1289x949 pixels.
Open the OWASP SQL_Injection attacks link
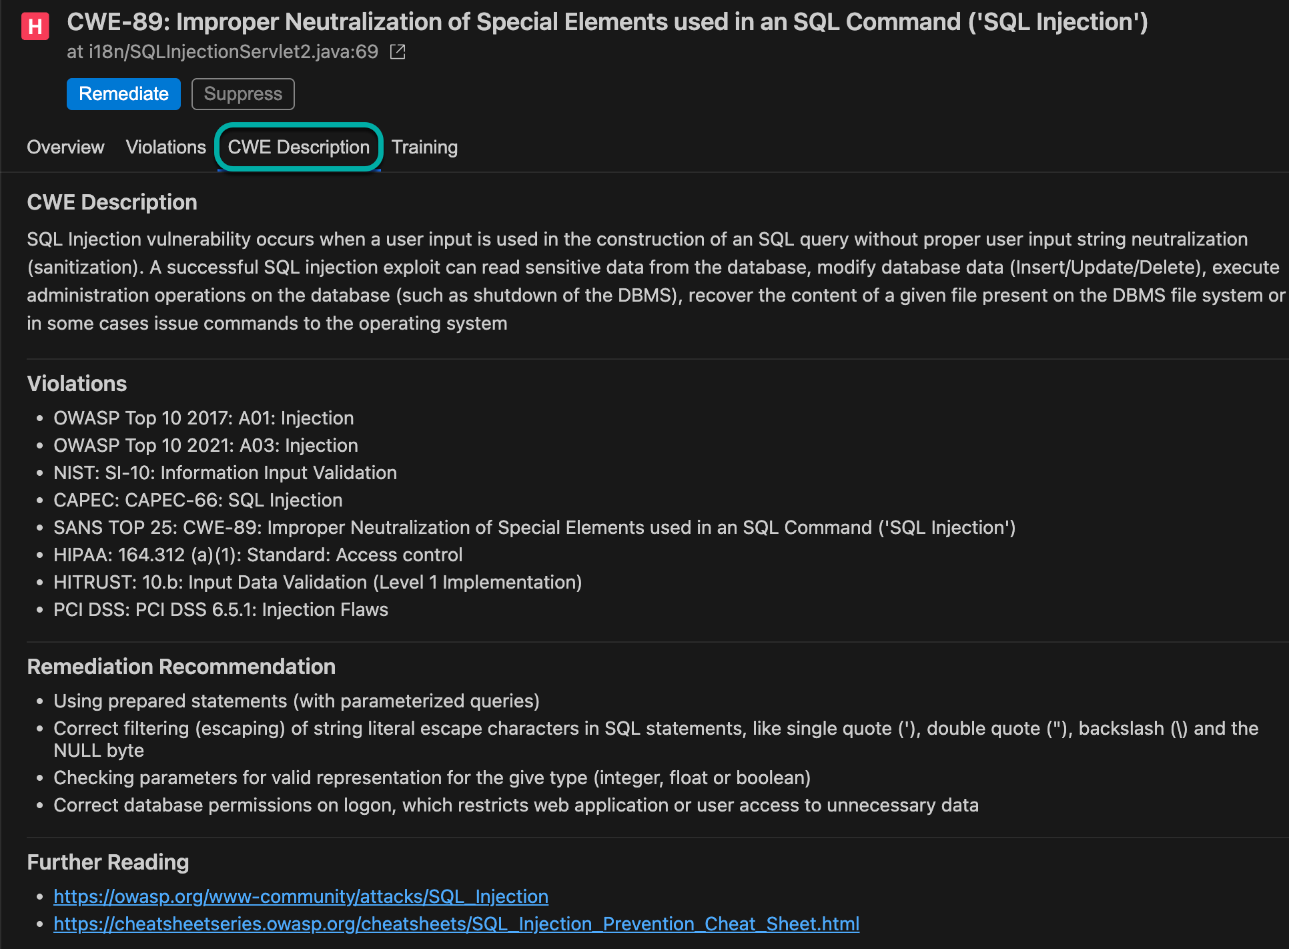(x=301, y=896)
